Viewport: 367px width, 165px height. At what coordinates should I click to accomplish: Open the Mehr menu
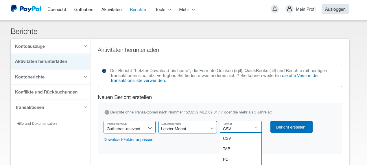point(187,10)
